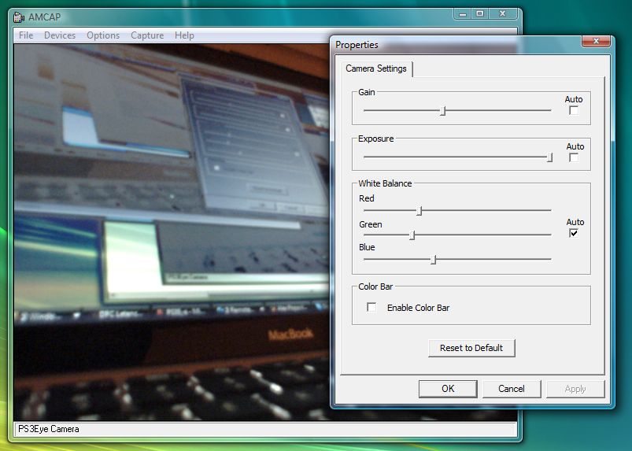Click the Cancel button
The width and height of the screenshot is (632, 451).
pyautogui.click(x=511, y=389)
